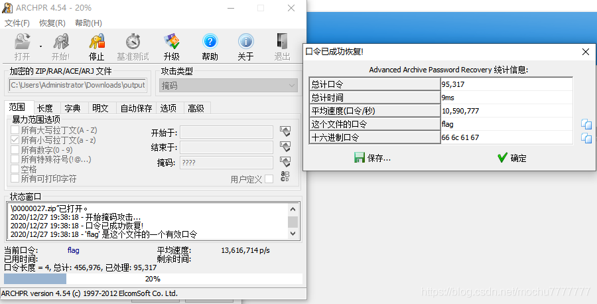Click the 保存... button in dialog
This screenshot has height=304, width=597.
click(x=372, y=158)
